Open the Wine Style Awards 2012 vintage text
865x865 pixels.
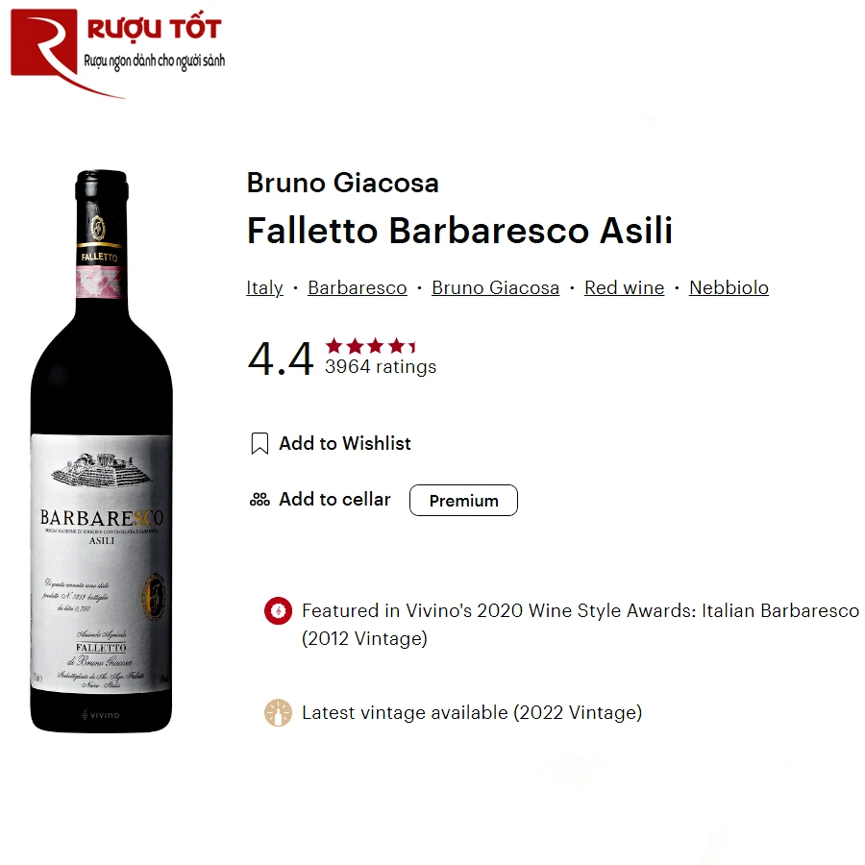(x=581, y=625)
